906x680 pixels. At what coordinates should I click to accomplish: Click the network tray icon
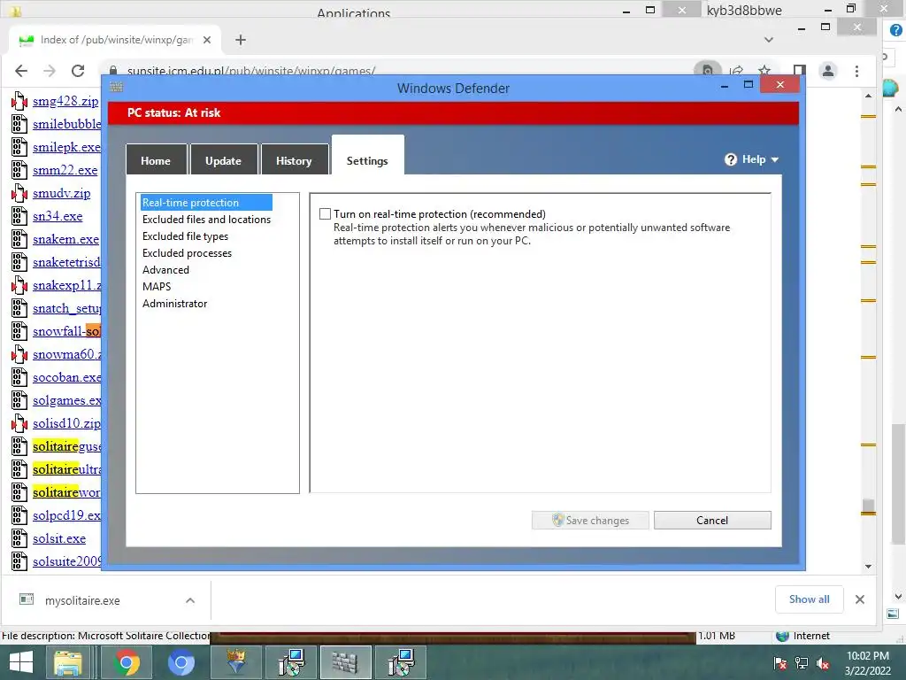[x=802, y=663]
